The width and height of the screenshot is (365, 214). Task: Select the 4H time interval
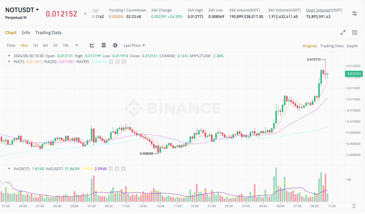tap(45, 45)
